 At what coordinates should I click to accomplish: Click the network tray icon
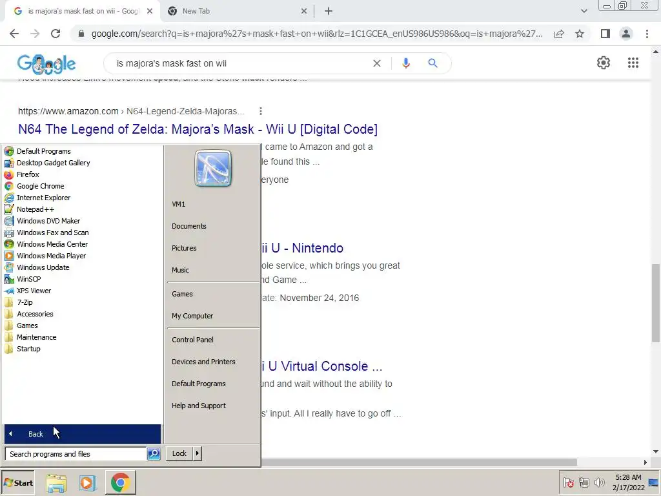[584, 482]
